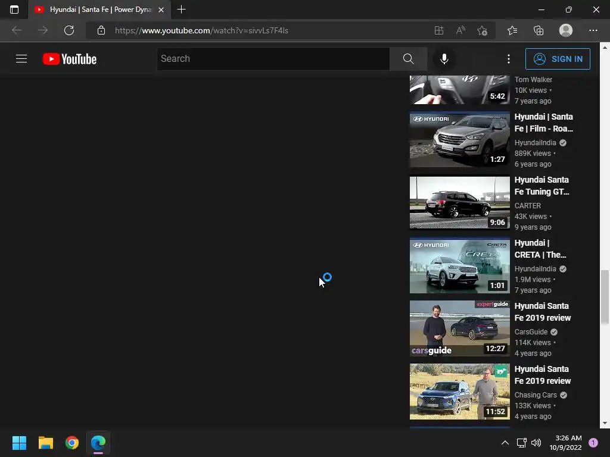Click the search magnifier button
Viewport: 610px width, 457px height.
pos(408,59)
